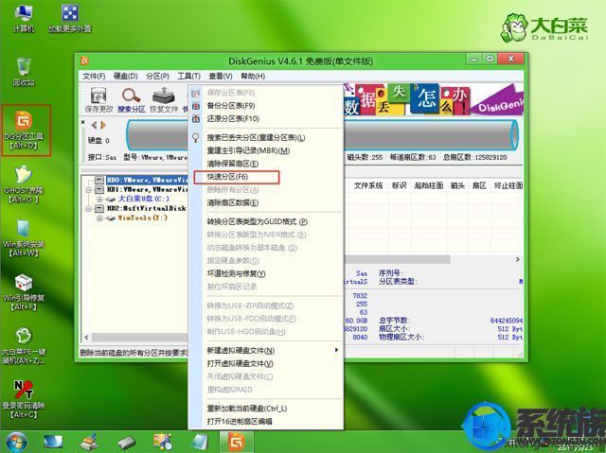The image size is (606, 453).
Task: Select 坏道检测与修复 menu entry
Action: (x=266, y=273)
